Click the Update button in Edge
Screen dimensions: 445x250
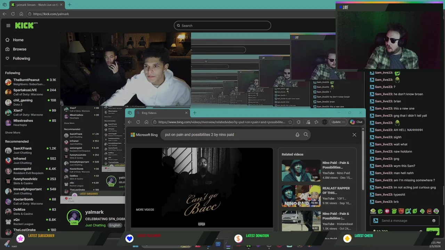click(x=338, y=122)
